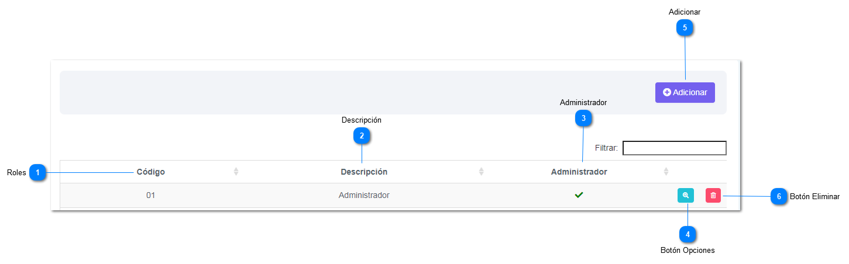This screenshot has width=849, height=264.
Task: Click numbered callout 2 under Descripción label
Action: click(x=362, y=136)
